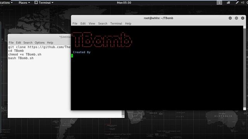The width and height of the screenshot is (248, 139).
Task: Open Search menu in text editor window
Action: [28, 42]
